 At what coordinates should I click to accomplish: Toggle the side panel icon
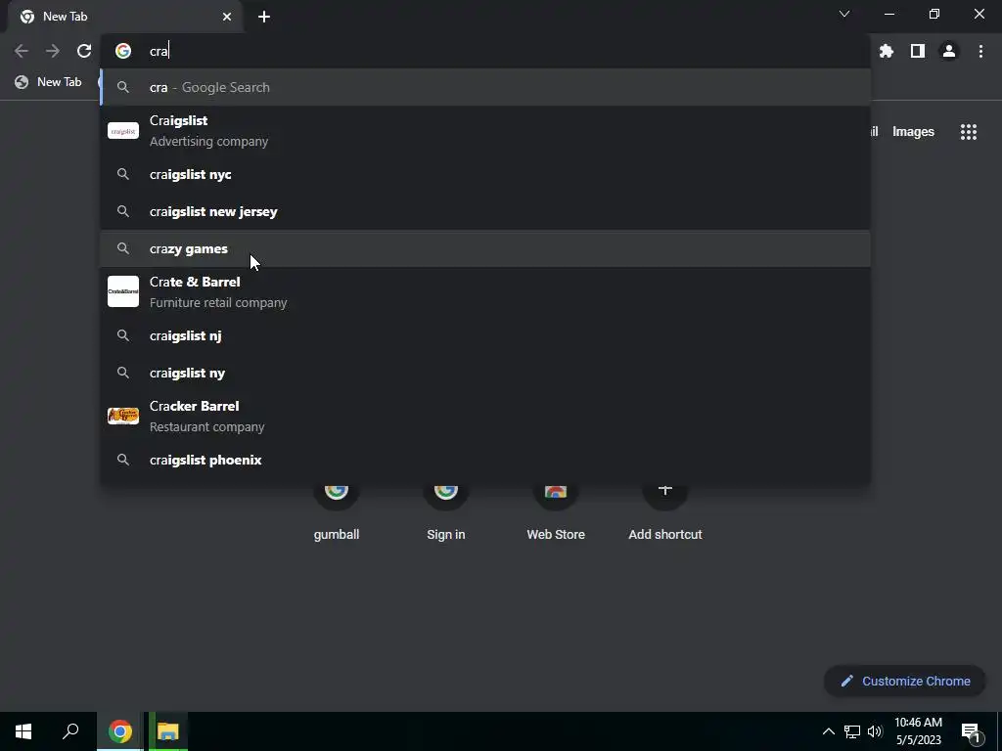(918, 51)
